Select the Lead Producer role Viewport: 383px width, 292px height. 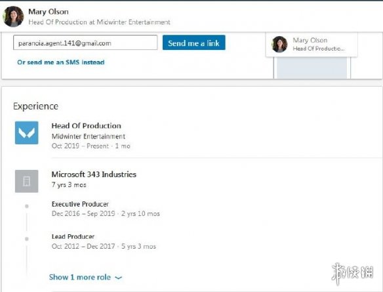73,236
